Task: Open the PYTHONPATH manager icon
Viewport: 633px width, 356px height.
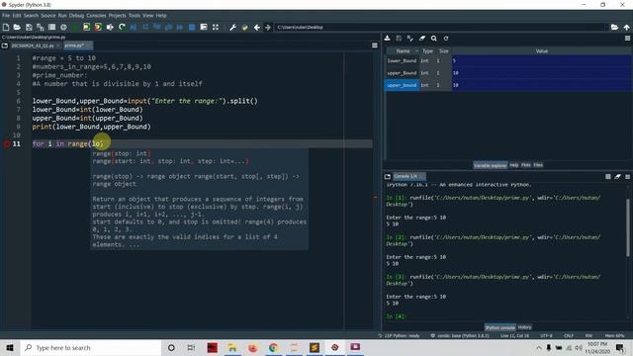Action: coord(244,27)
